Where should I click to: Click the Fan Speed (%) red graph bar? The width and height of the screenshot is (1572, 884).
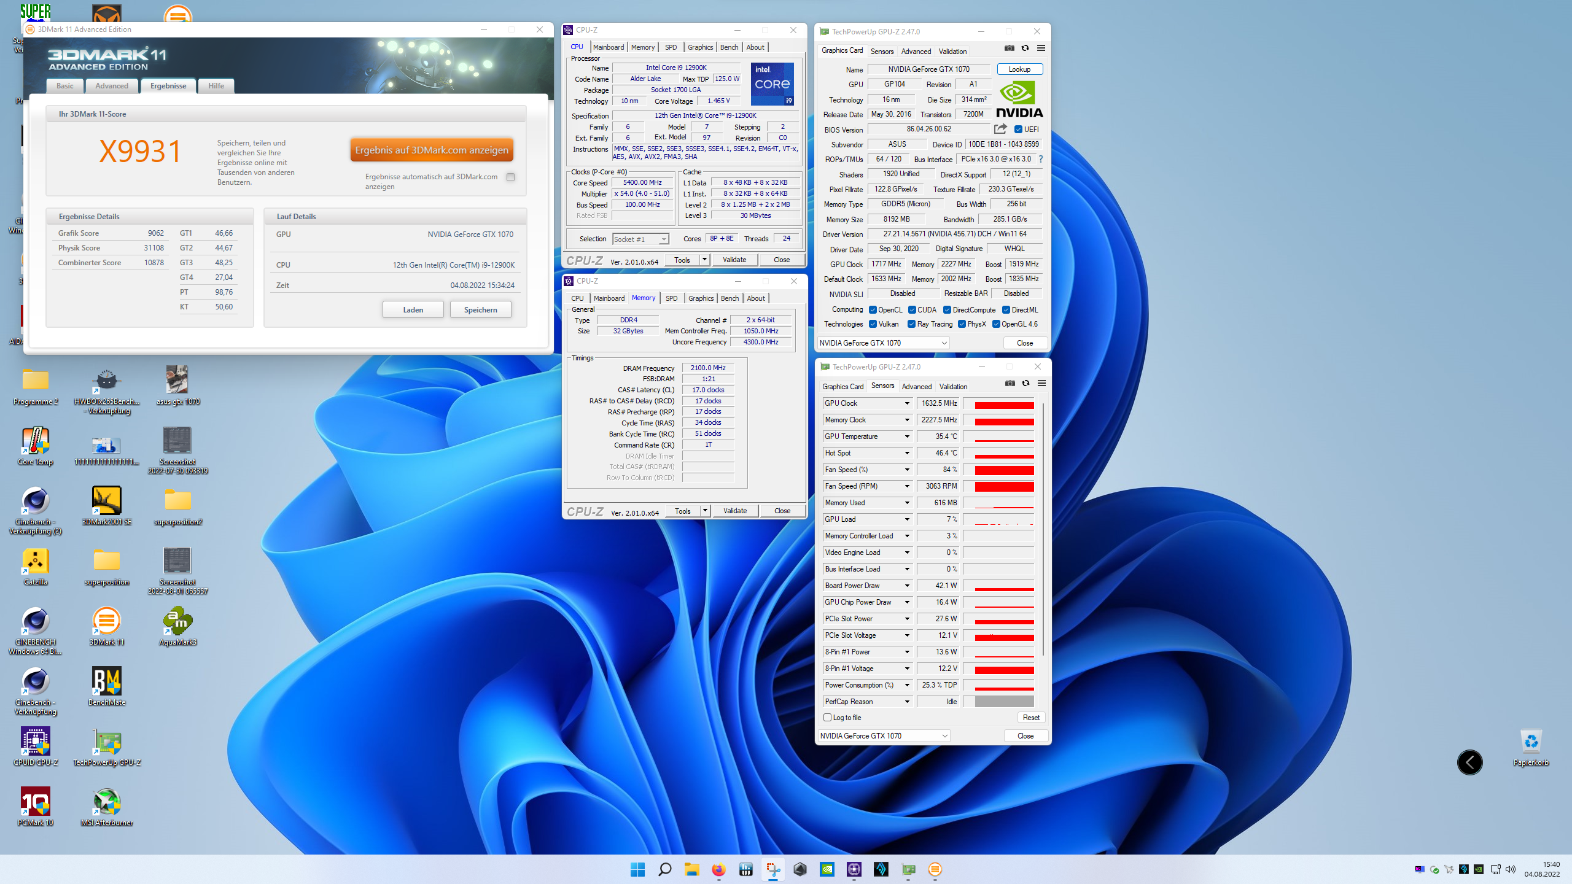(999, 470)
